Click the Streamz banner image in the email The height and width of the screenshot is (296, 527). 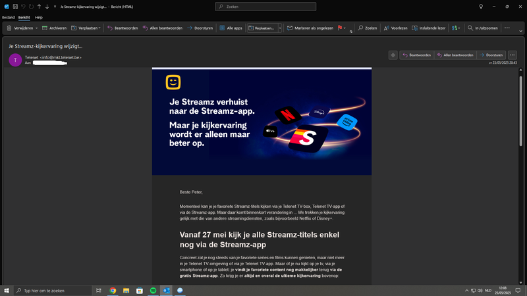tap(262, 122)
